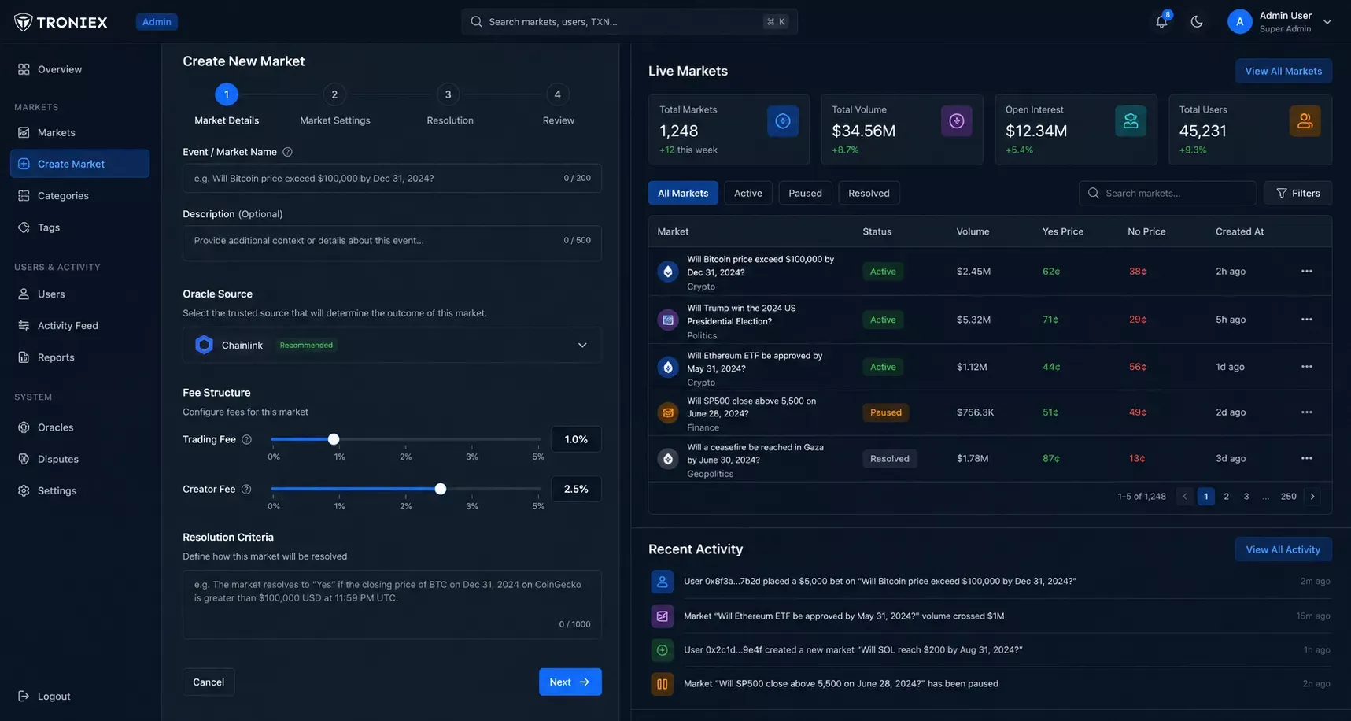
Task: Go to page 2 of markets
Action: coord(1226,496)
